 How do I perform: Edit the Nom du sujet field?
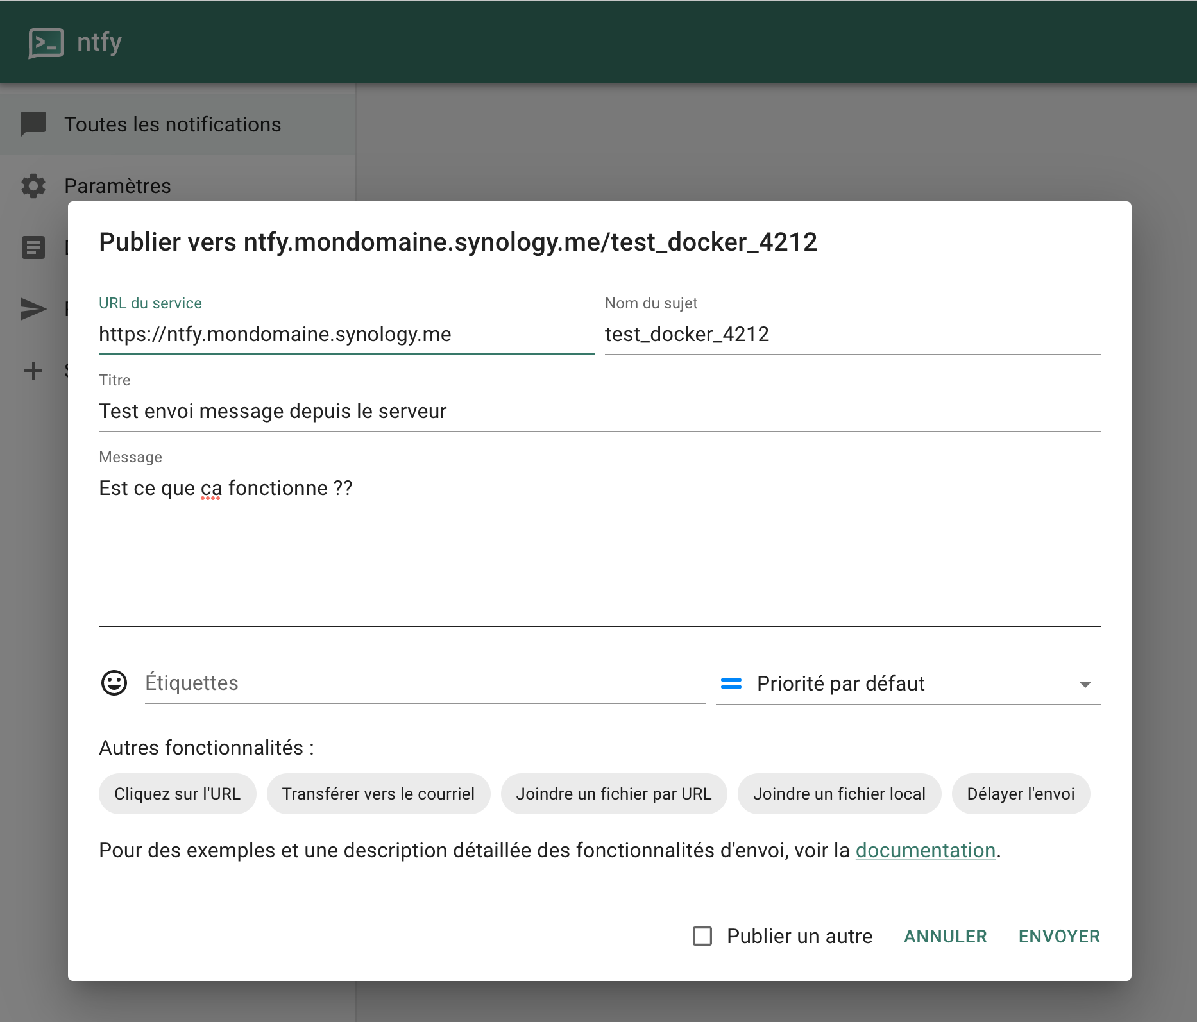click(853, 334)
